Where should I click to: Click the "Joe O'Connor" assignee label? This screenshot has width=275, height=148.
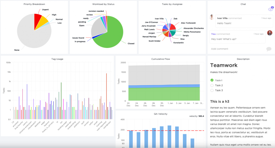click(151, 22)
